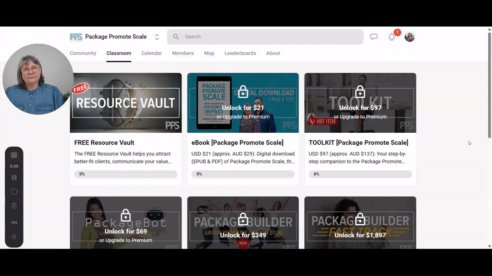The height and width of the screenshot is (276, 492).
Task: Click the Toolkit USD $97 description text
Action: click(x=357, y=158)
